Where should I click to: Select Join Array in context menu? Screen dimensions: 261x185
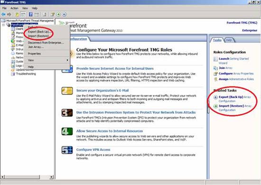point(47,47)
